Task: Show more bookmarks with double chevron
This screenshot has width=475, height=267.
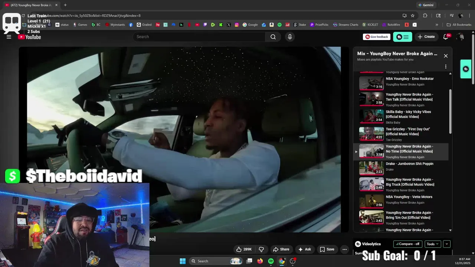Action: [437, 25]
